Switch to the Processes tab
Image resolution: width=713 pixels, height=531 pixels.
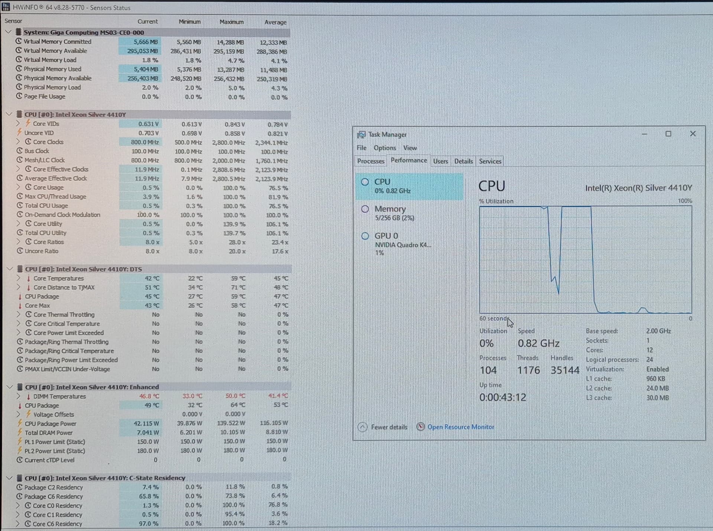click(371, 161)
